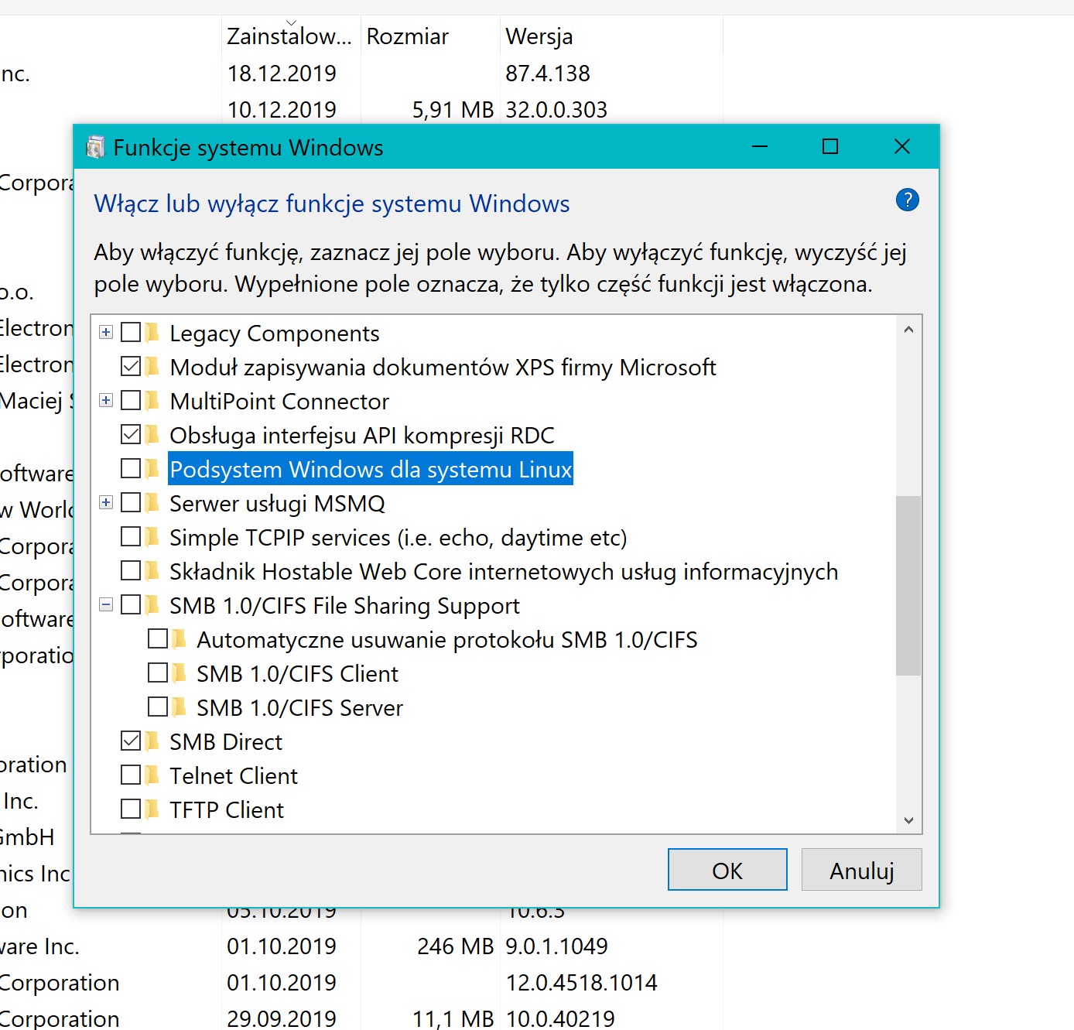Click folder icon beside SMB 1.0/CIFS File Sharing Support
Viewport: 1074px width, 1030px height.
click(152, 605)
